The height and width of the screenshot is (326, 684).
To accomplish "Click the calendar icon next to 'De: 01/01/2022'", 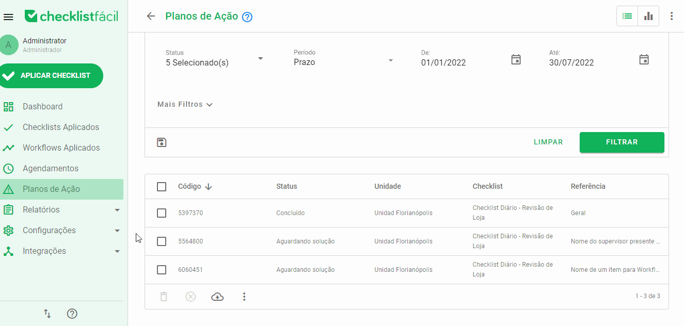I will tap(516, 59).
